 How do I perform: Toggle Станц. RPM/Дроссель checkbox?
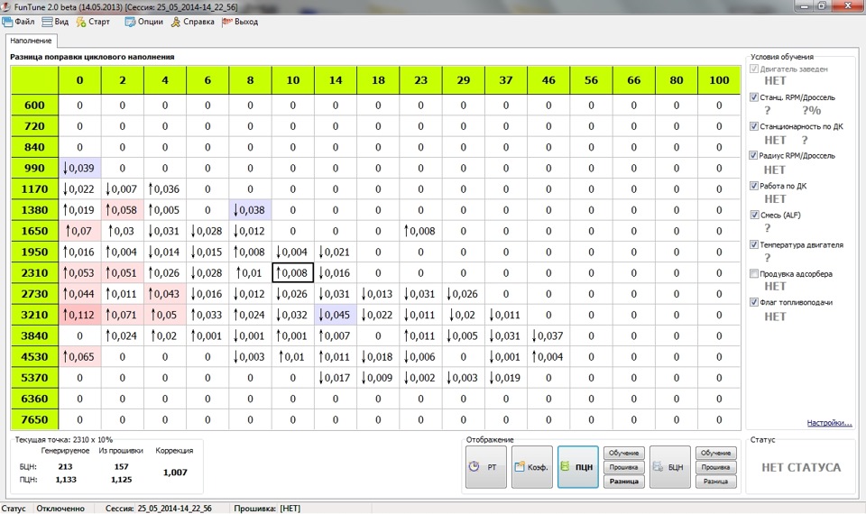click(x=754, y=97)
